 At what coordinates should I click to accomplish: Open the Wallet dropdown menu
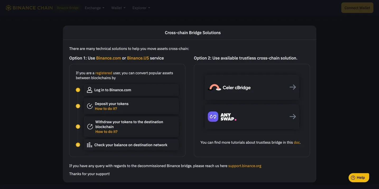click(x=118, y=8)
